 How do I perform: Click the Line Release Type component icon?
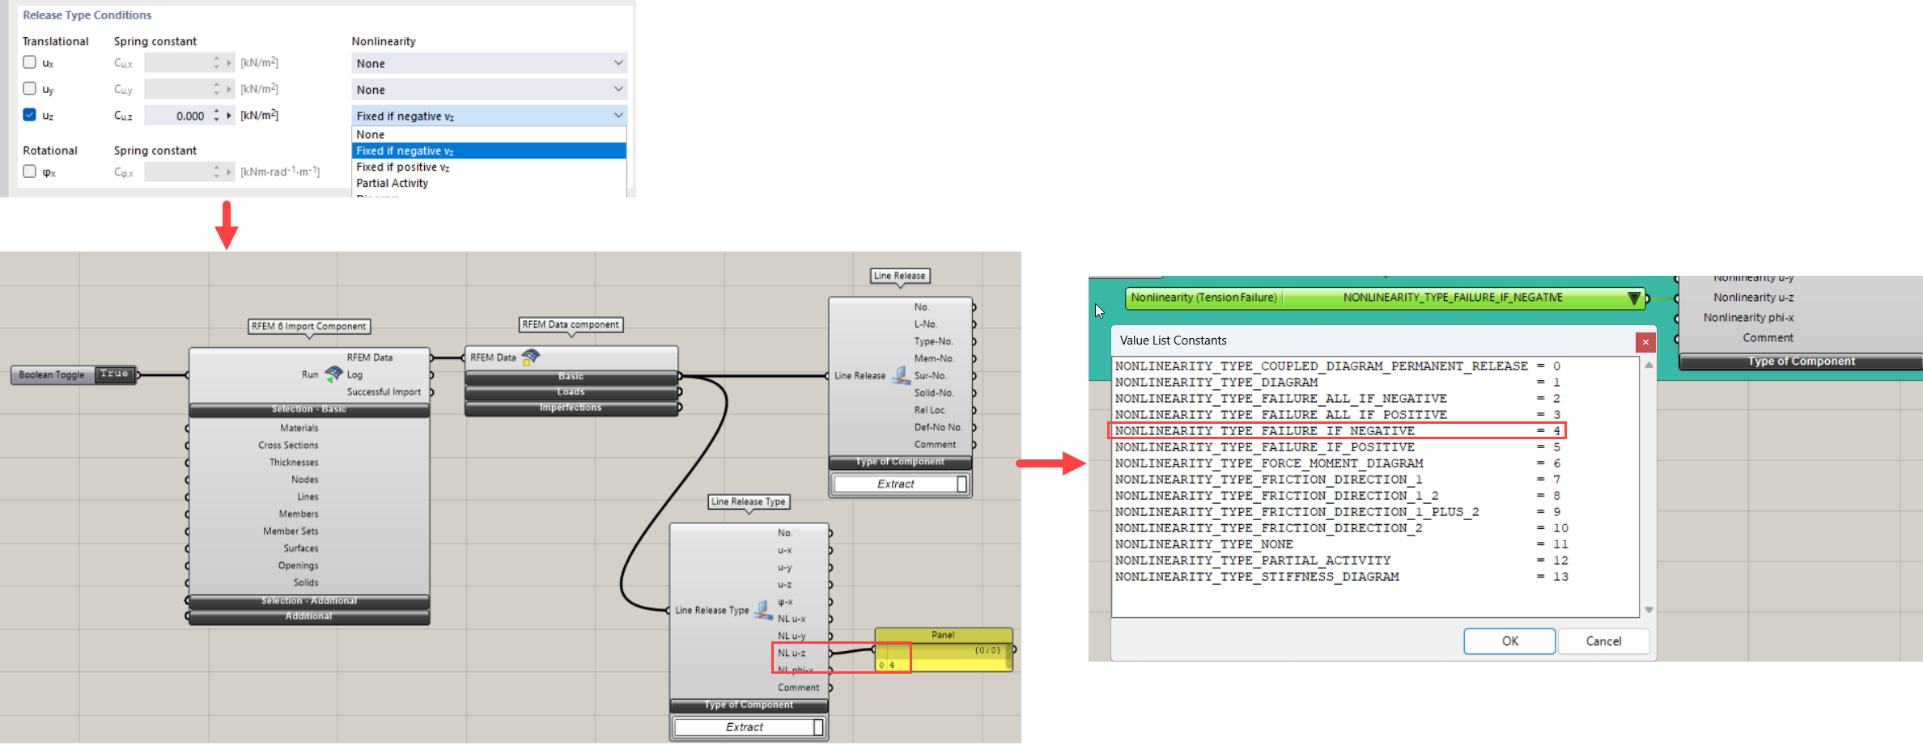[x=762, y=610]
